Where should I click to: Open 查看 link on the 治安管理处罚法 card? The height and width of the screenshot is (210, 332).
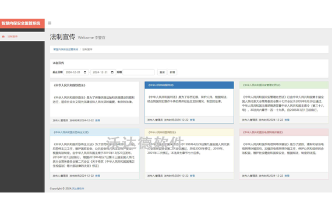pyautogui.click(x=287, y=120)
